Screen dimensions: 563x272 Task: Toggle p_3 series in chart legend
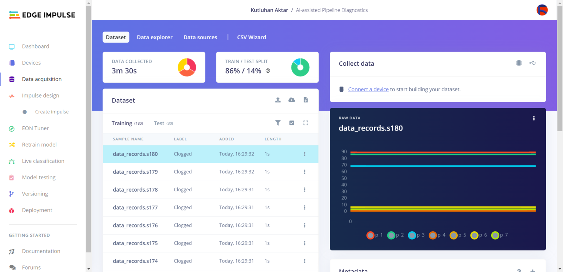click(x=416, y=235)
